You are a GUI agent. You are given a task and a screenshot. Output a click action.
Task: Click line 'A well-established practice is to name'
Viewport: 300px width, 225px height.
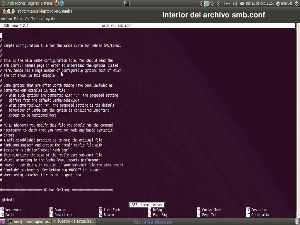51,140
